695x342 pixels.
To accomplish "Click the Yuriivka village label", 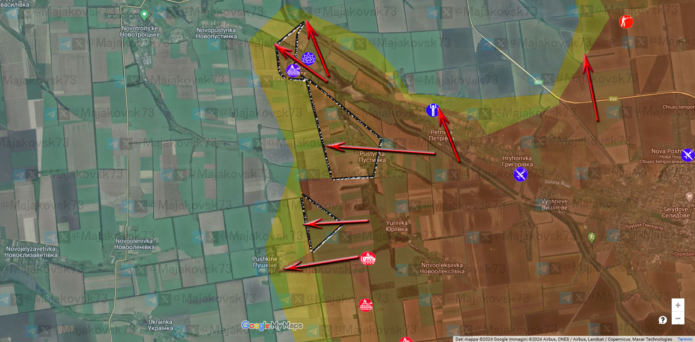I will click(x=397, y=226).
